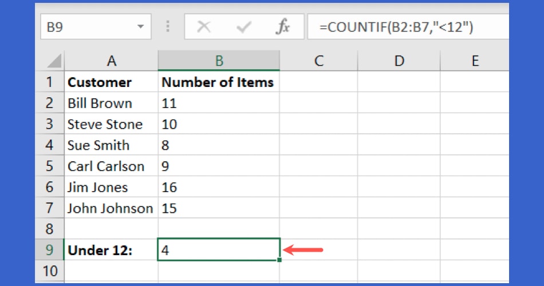Select row 3 header
544x286 pixels.
coord(50,124)
